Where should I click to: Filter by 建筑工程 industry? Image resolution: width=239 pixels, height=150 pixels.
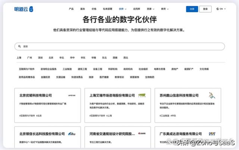click(82, 69)
